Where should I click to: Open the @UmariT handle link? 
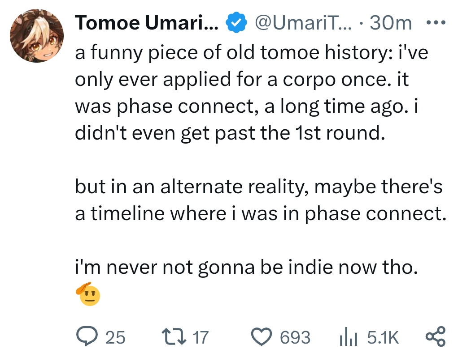[303, 23]
